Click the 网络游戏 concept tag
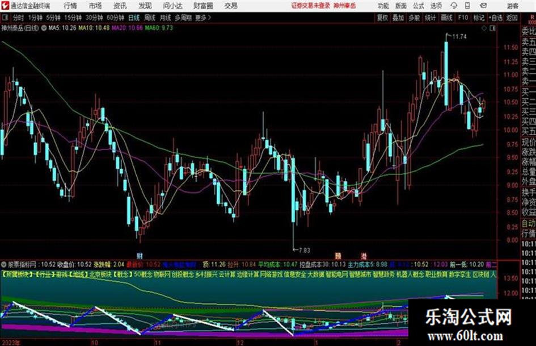536x346 pixels. tap(271, 275)
